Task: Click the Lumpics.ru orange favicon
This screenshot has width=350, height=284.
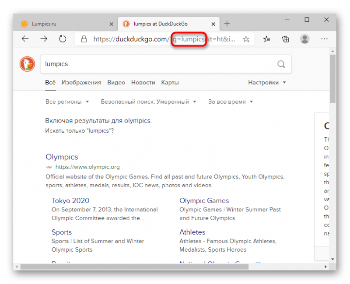Action: pos(24,24)
